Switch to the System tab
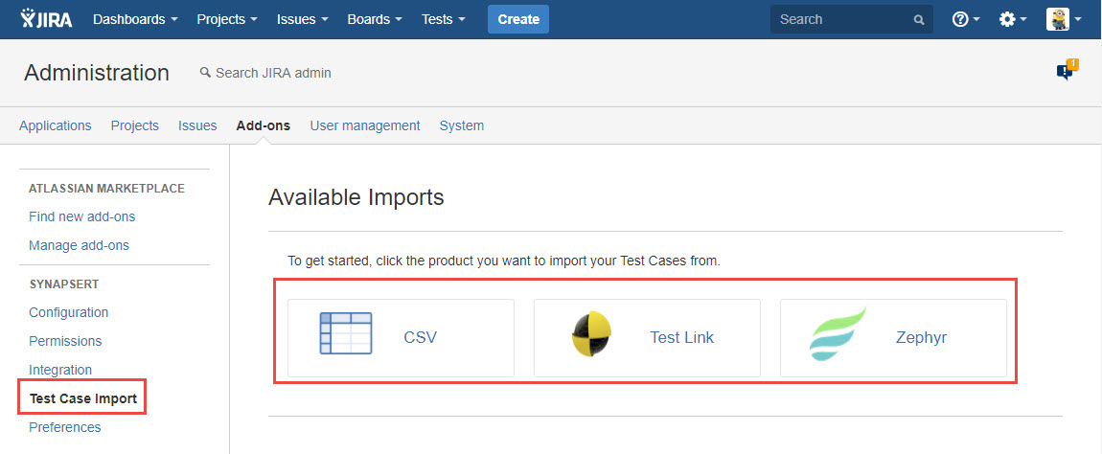Image resolution: width=1102 pixels, height=454 pixels. (x=461, y=125)
